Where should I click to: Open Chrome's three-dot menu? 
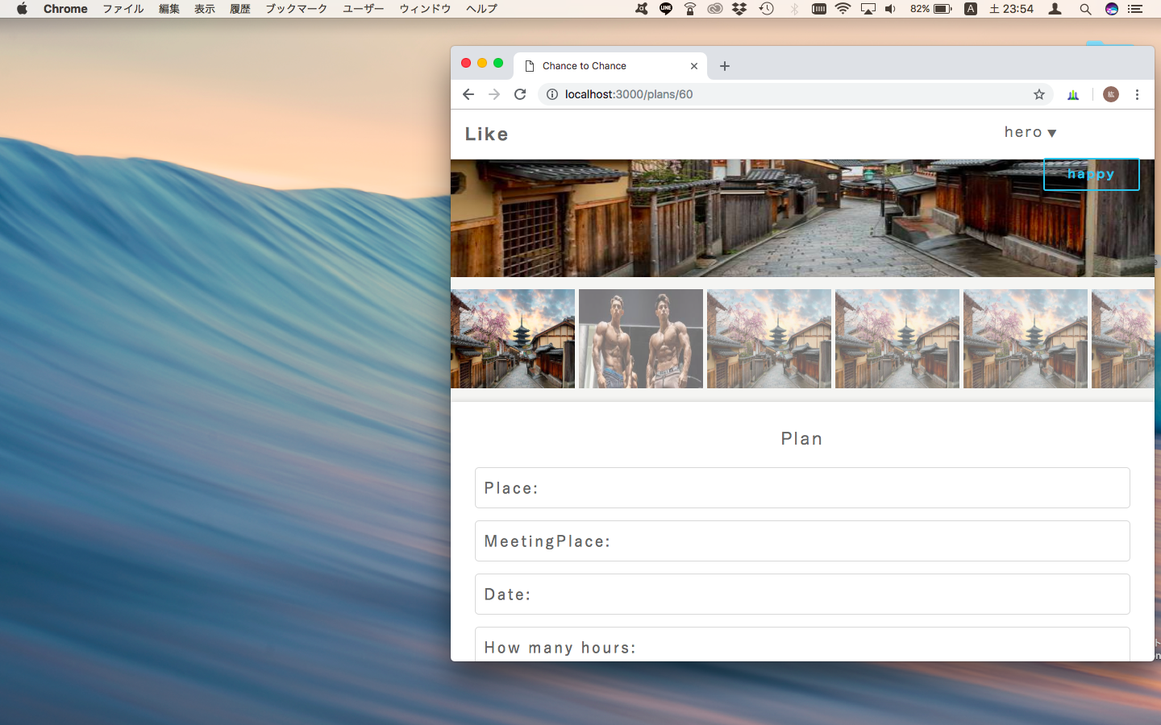1137,94
